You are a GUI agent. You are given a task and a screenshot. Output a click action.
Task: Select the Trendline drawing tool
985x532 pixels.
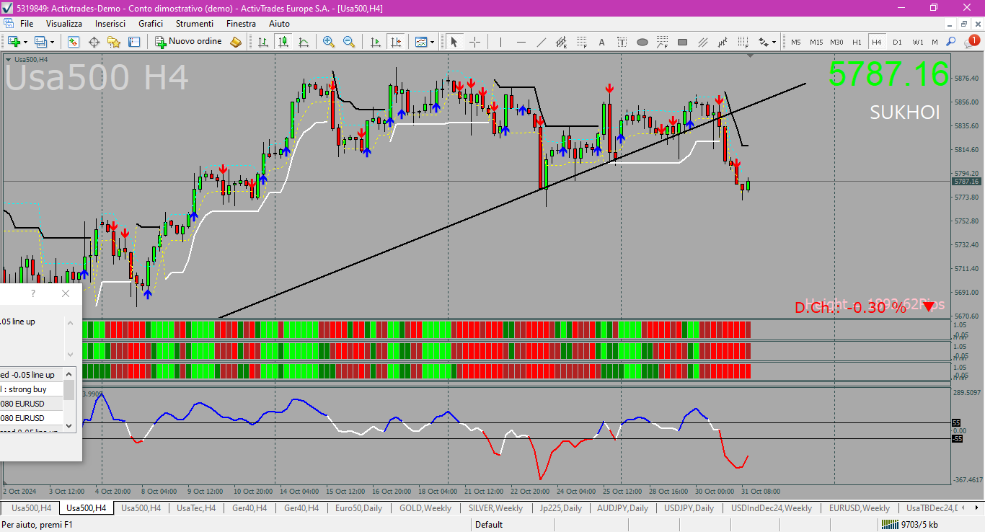click(x=542, y=42)
